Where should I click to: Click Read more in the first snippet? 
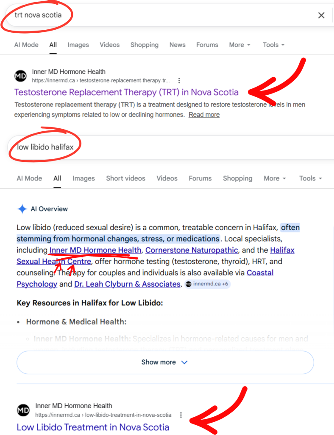(204, 115)
